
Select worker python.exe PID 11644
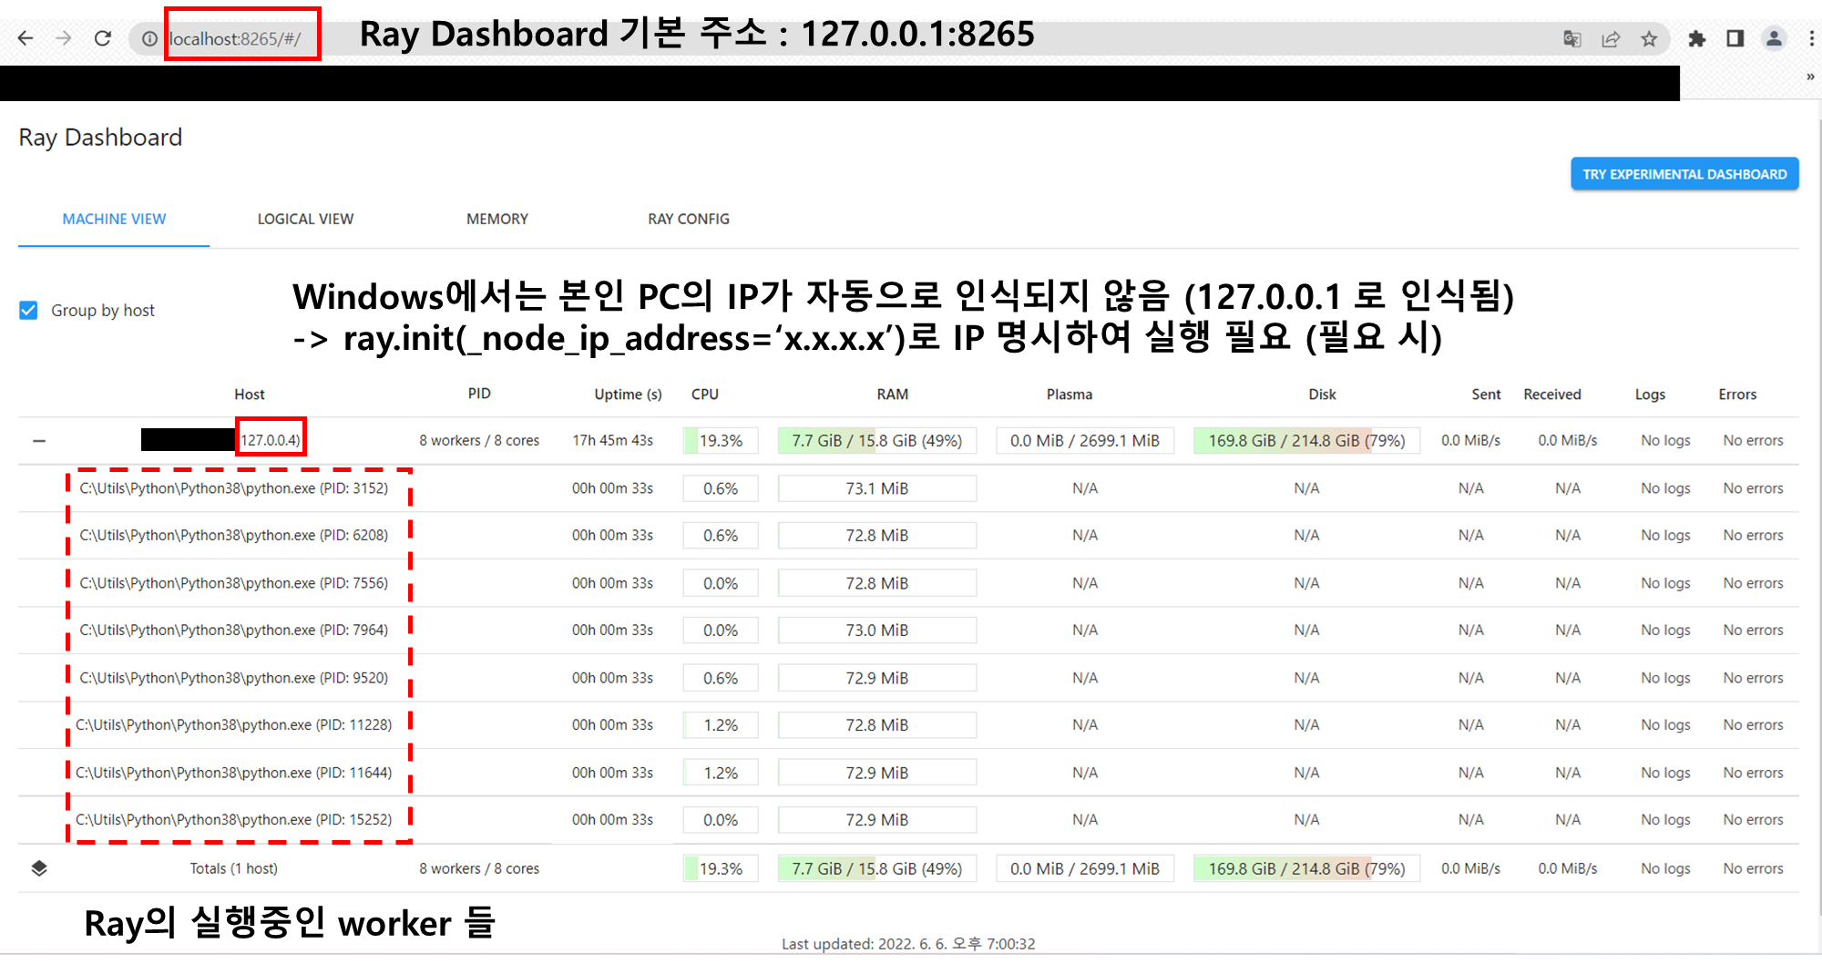(x=234, y=773)
